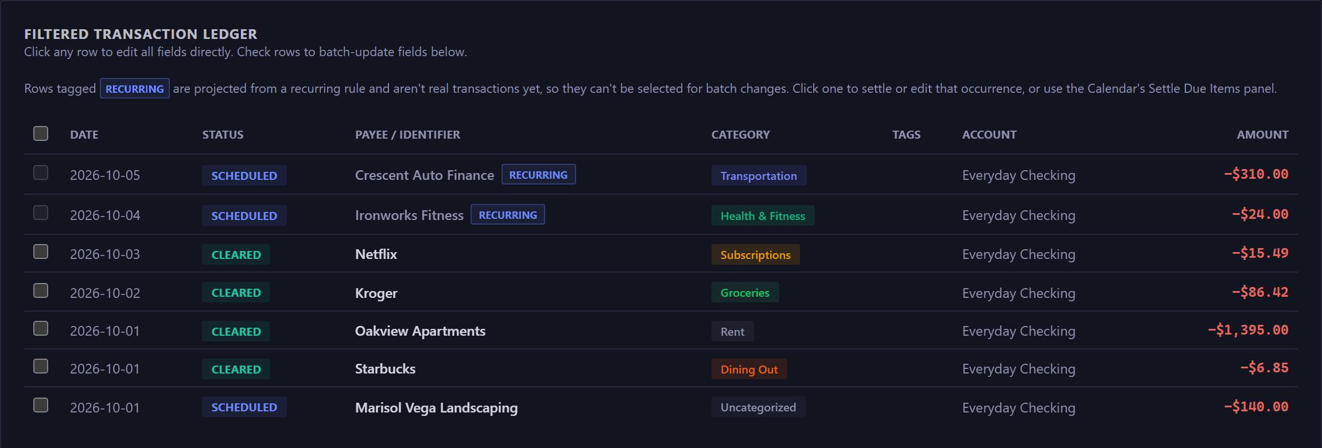Check the Marisol Vega Landscaping checkbox

coord(41,405)
